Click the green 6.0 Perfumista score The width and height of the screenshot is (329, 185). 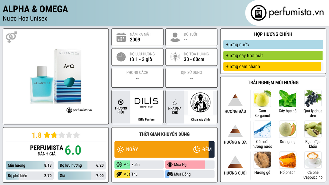[x=73, y=150]
